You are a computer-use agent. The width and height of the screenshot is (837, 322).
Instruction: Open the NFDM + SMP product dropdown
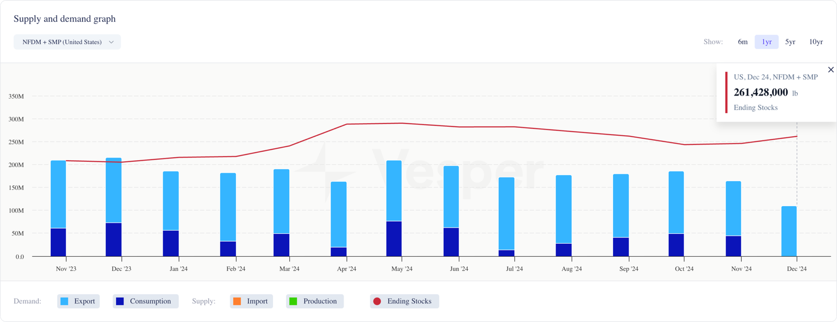(x=62, y=42)
